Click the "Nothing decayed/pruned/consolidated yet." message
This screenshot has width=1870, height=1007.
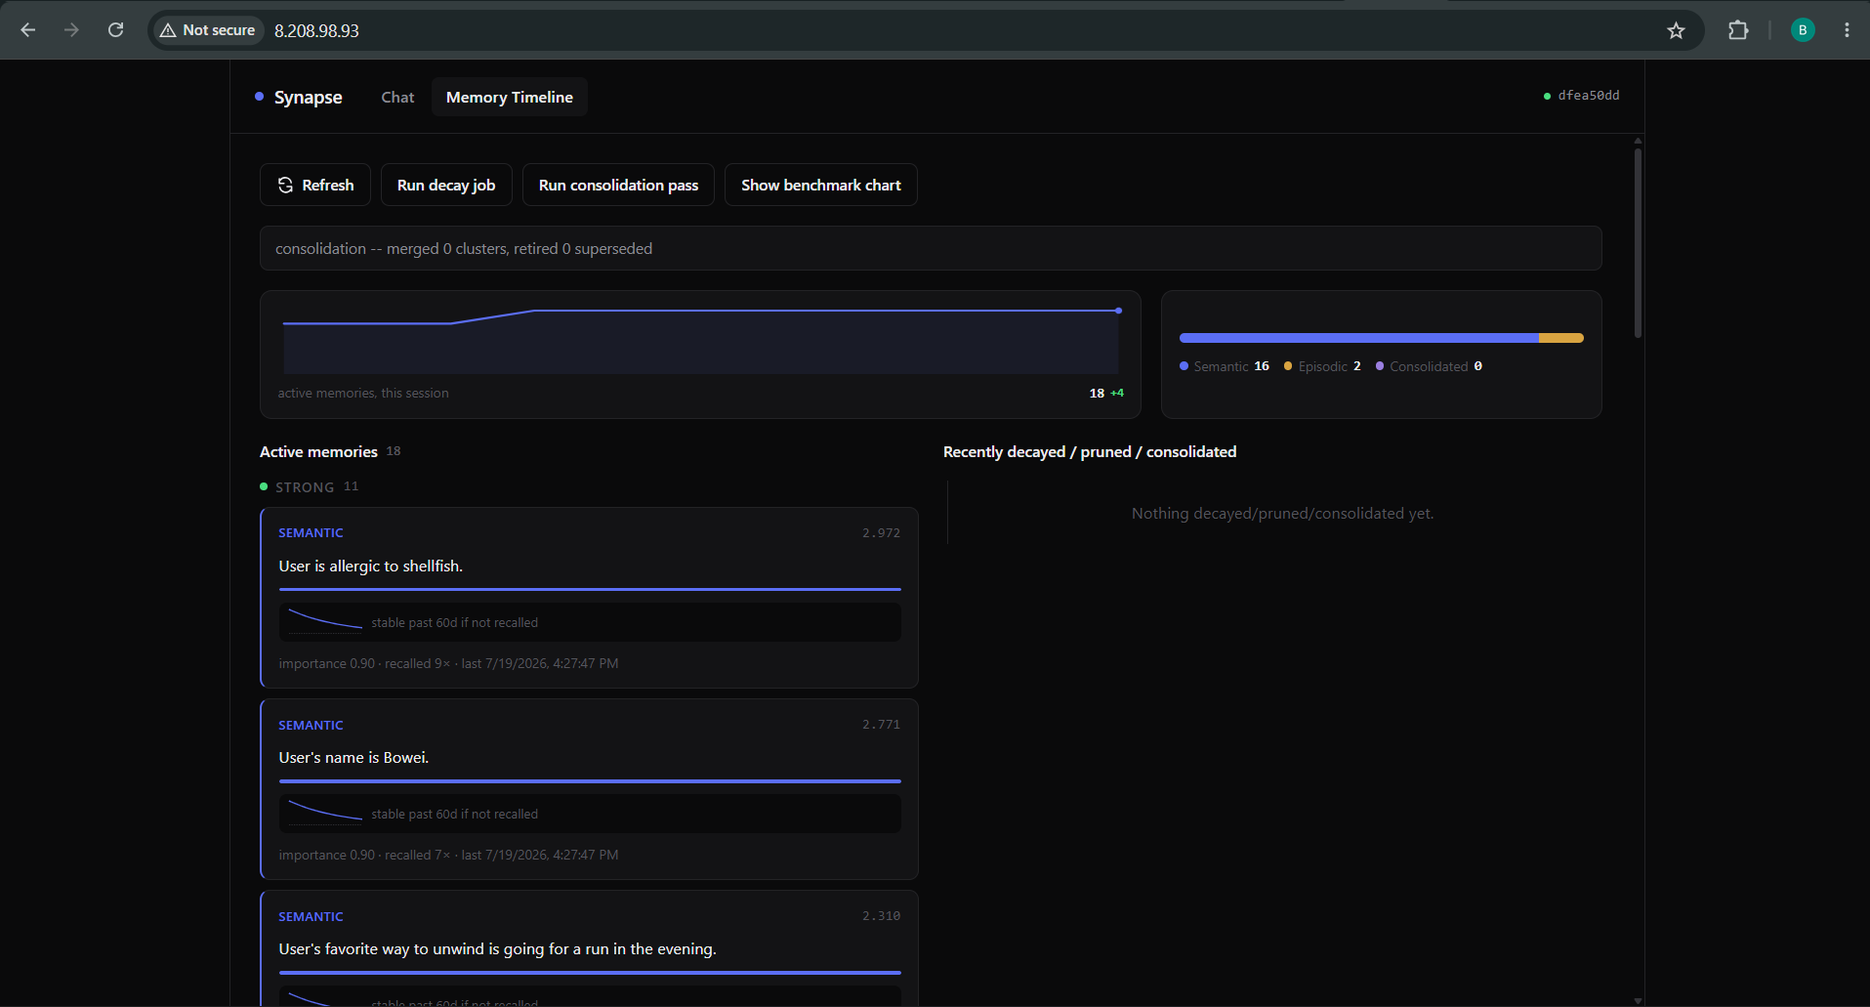coord(1282,513)
